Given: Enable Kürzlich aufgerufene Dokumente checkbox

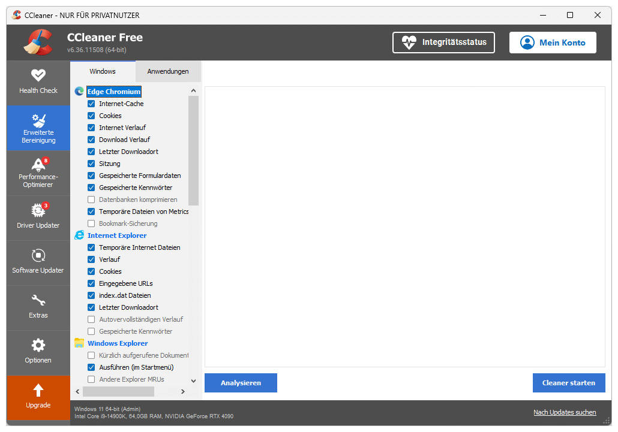Looking at the screenshot, I should (x=91, y=355).
